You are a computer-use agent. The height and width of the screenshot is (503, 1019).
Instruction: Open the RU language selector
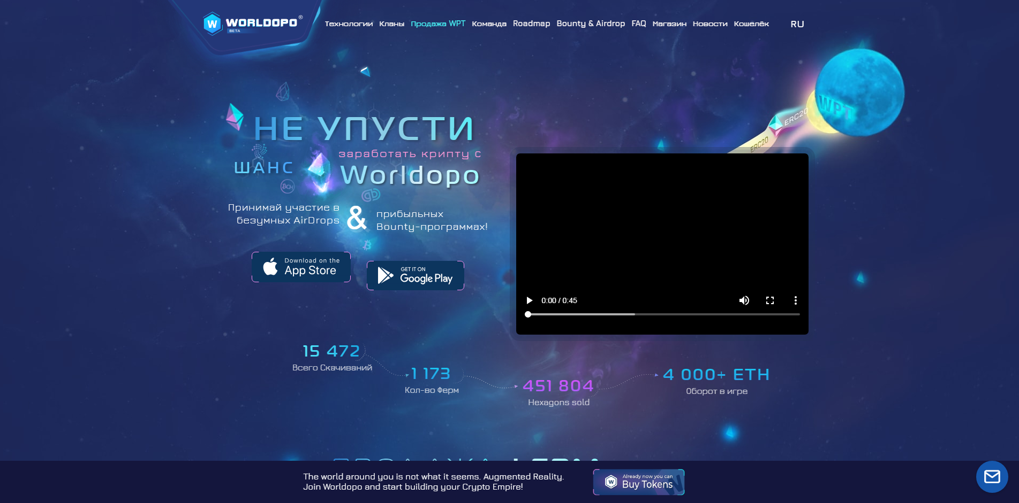coord(797,24)
